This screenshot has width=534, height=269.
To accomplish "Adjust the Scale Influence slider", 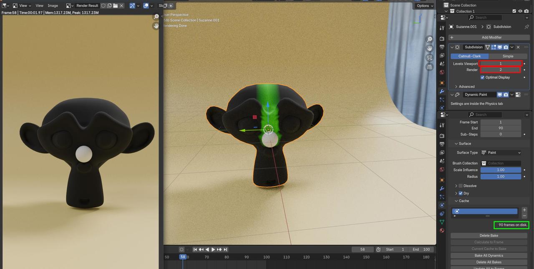I will (501, 170).
